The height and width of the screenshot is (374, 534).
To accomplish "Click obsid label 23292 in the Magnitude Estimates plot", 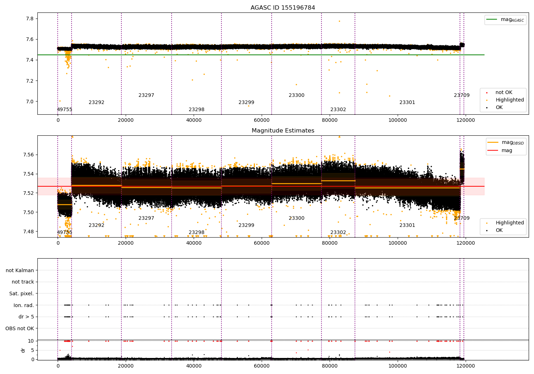I will (96, 225).
